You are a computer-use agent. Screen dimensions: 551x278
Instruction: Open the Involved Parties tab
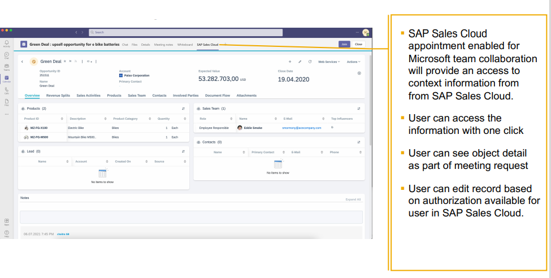point(185,95)
